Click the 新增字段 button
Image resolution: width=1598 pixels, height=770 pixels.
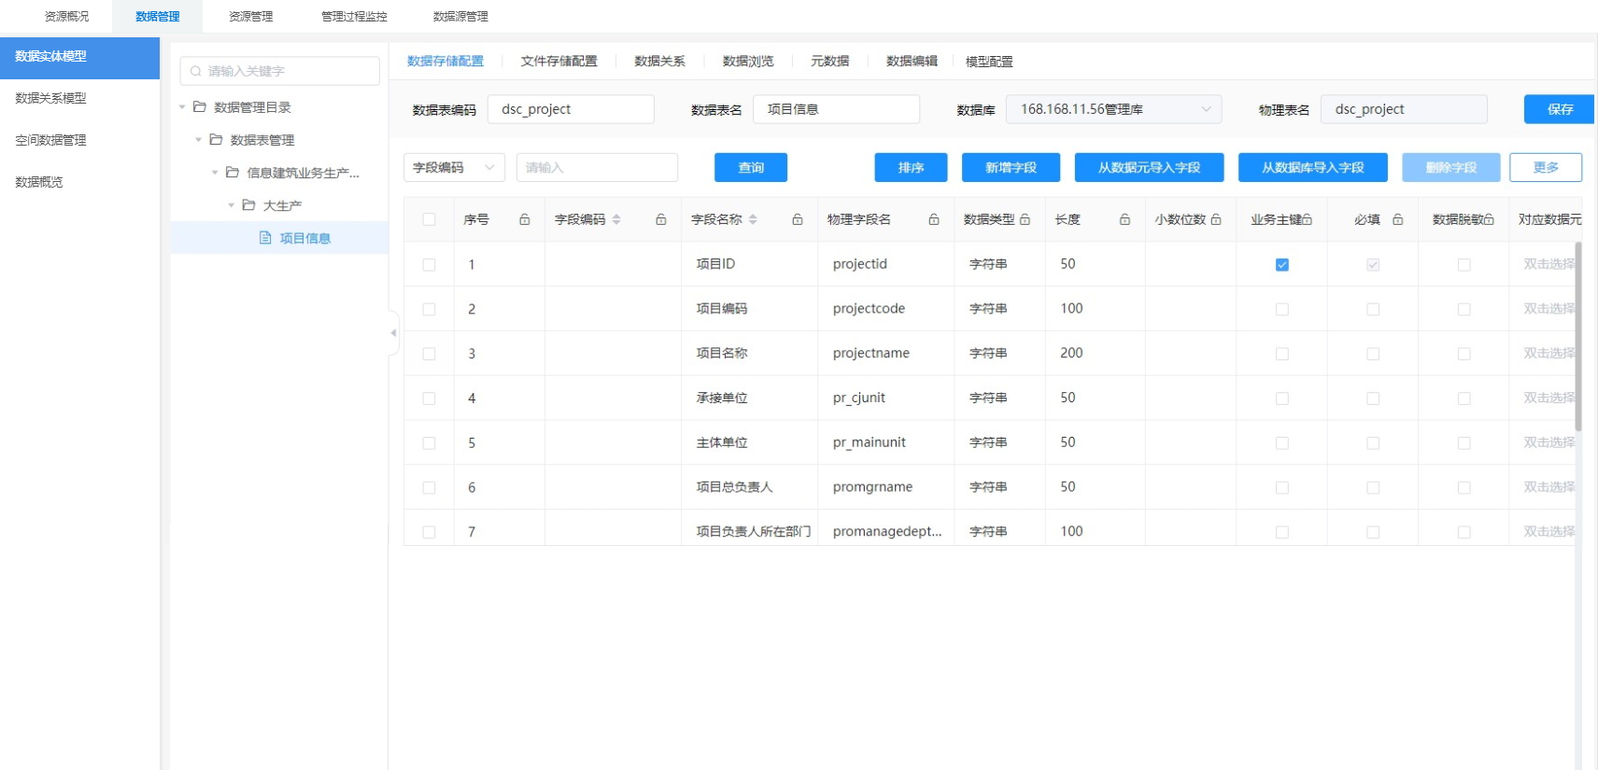[x=1011, y=168]
